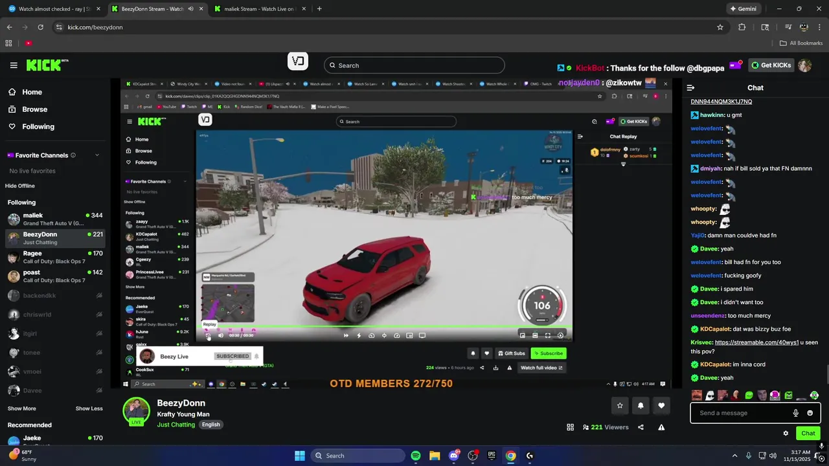The height and width of the screenshot is (466, 829).
Task: Click Gemini button in Chrome
Action: coord(743,9)
